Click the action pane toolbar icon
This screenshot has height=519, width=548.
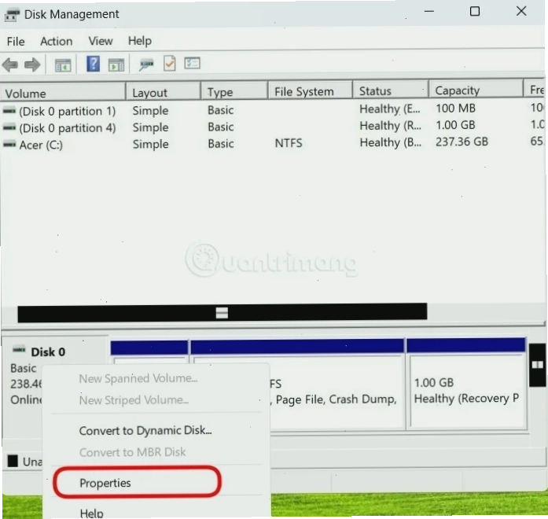point(116,64)
